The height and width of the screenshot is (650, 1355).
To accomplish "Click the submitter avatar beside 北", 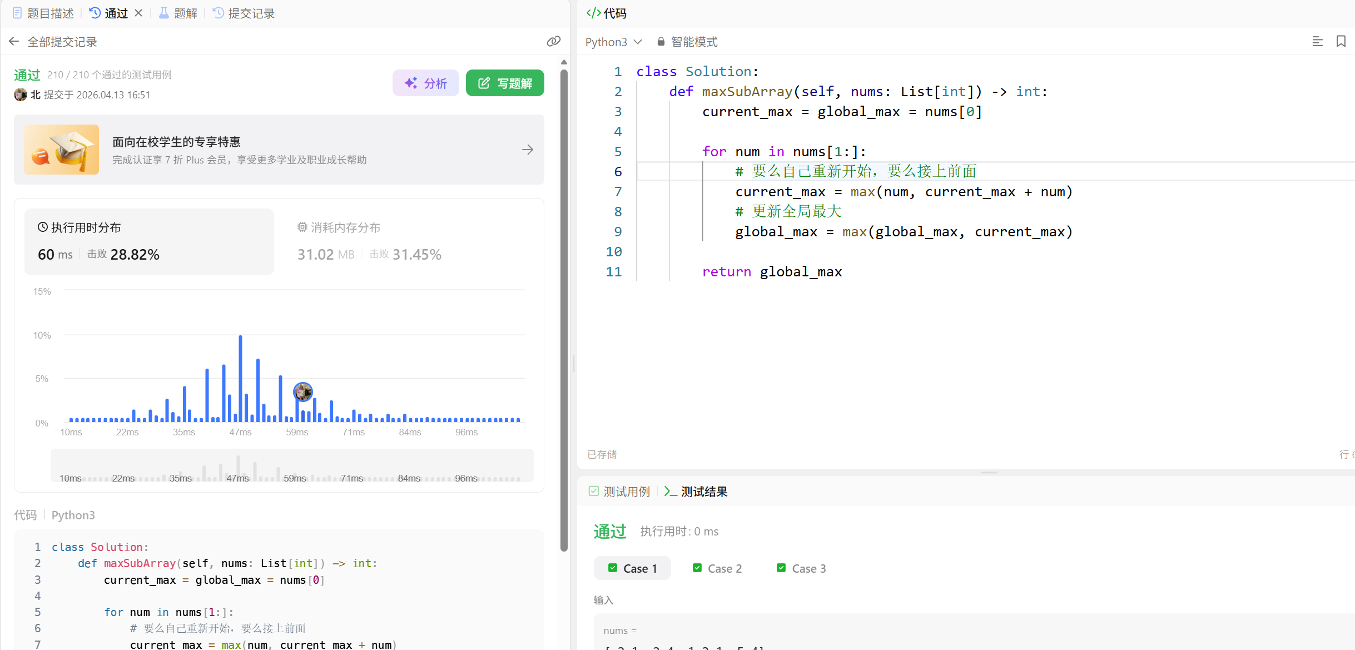I will [x=21, y=95].
